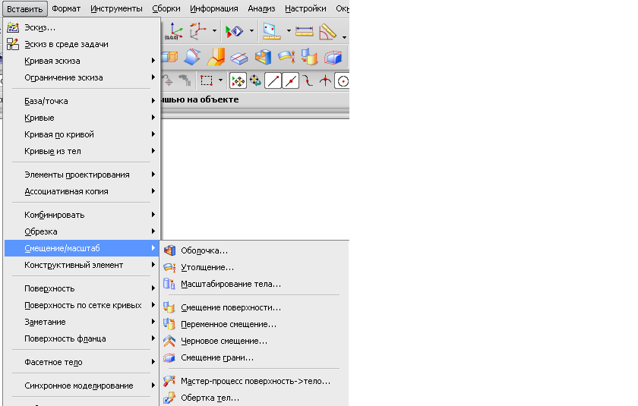
Task: Click the WCS origin icon
Action: (175, 31)
